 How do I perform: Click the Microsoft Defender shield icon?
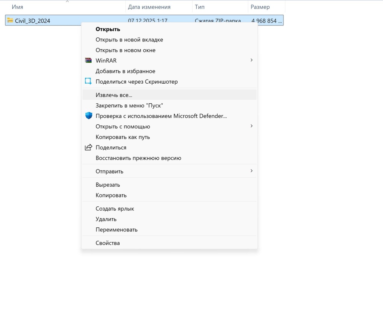coord(88,116)
